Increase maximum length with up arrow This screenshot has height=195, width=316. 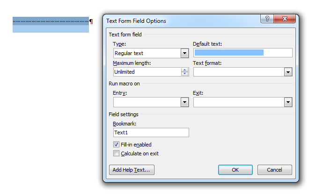coord(184,70)
